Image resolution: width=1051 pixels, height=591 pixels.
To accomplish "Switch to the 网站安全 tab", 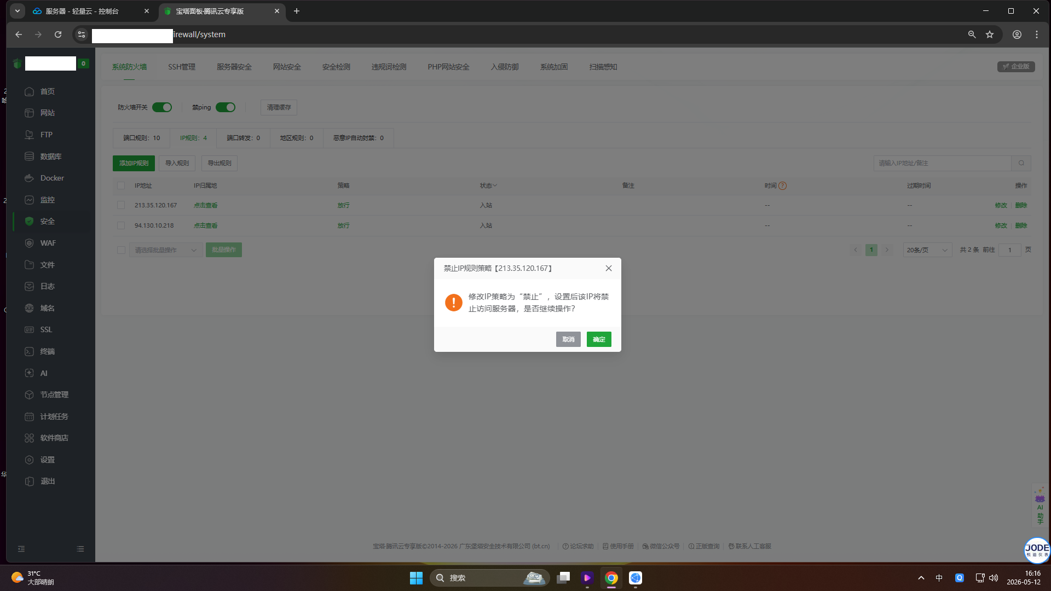I will (x=287, y=67).
